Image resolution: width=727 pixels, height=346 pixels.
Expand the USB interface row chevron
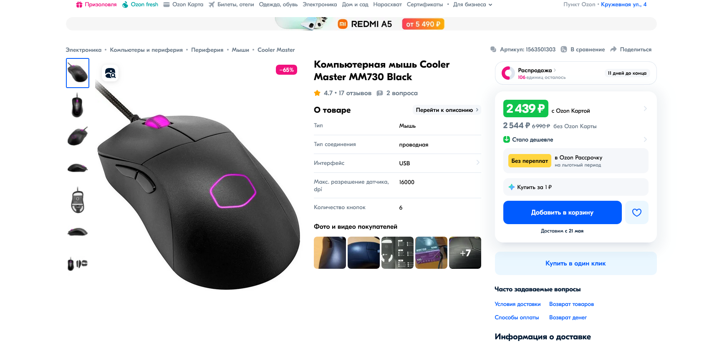click(x=478, y=163)
